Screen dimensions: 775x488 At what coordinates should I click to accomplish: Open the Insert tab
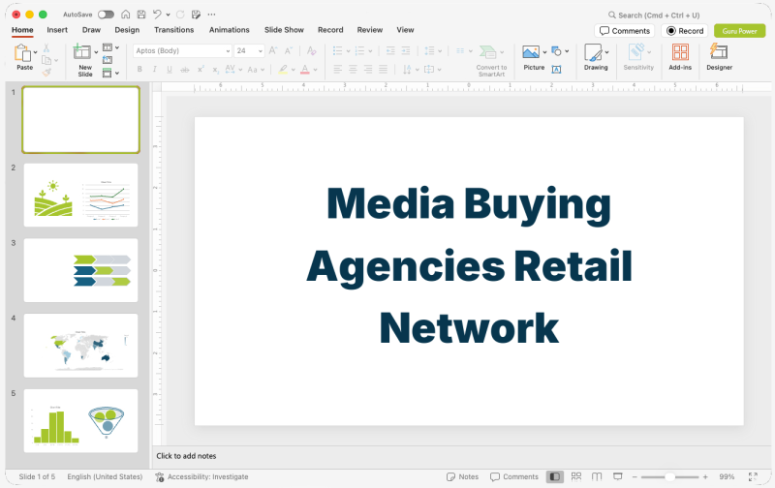pyautogui.click(x=57, y=30)
